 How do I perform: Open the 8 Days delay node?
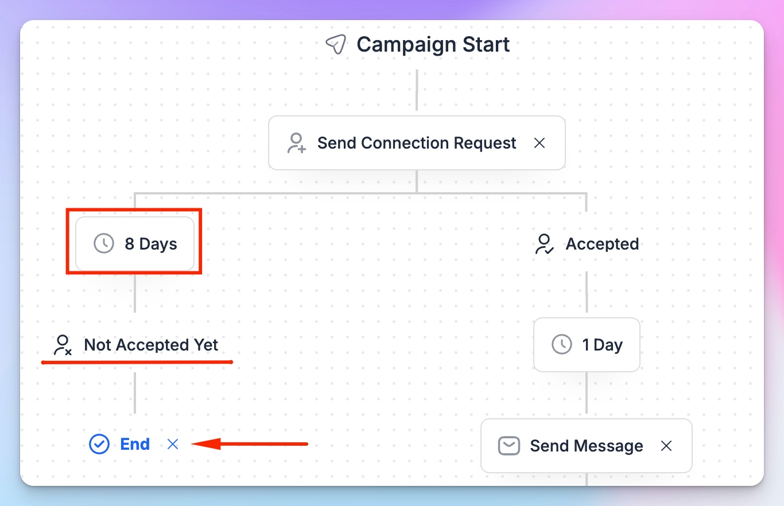(135, 244)
